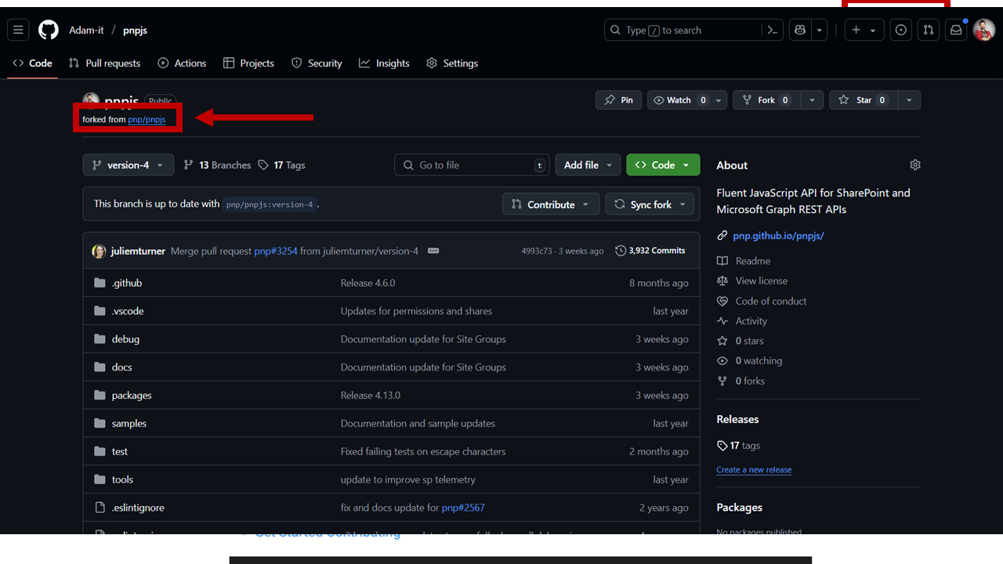The image size is (1003, 564).
Task: Open the docs folder
Action: [122, 367]
